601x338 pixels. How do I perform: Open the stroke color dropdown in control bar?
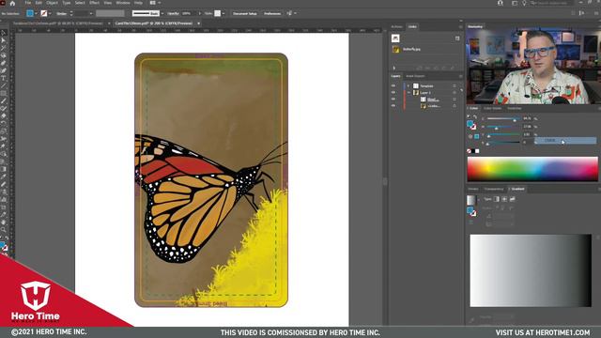50,13
